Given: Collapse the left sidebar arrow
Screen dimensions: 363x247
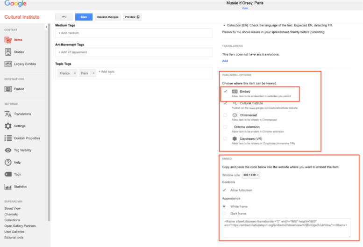Looking at the screenshot, I should pos(46,27).
